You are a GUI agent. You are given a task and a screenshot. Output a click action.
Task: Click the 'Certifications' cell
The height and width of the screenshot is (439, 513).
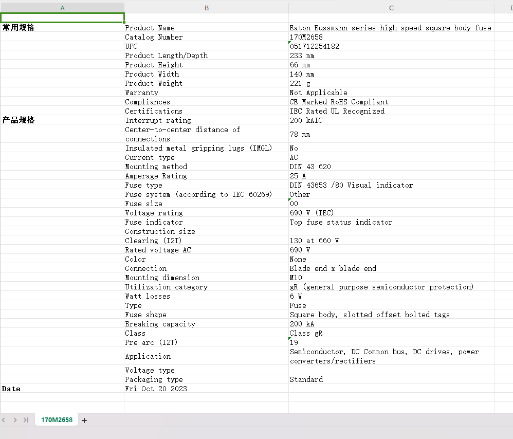tap(207, 111)
